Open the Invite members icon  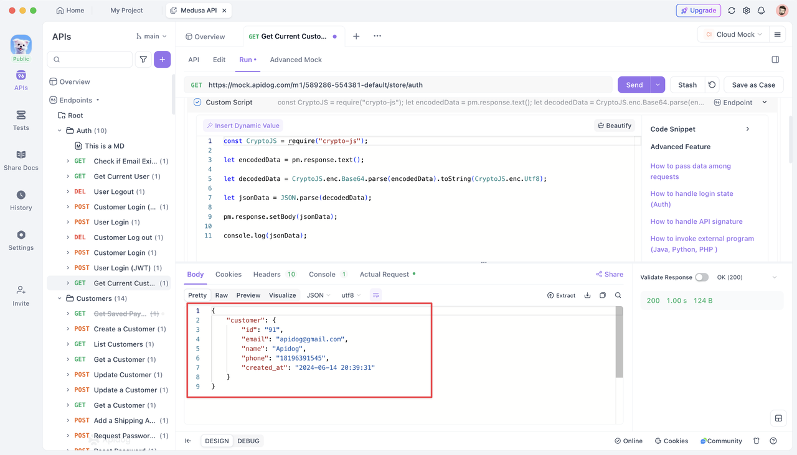click(21, 296)
